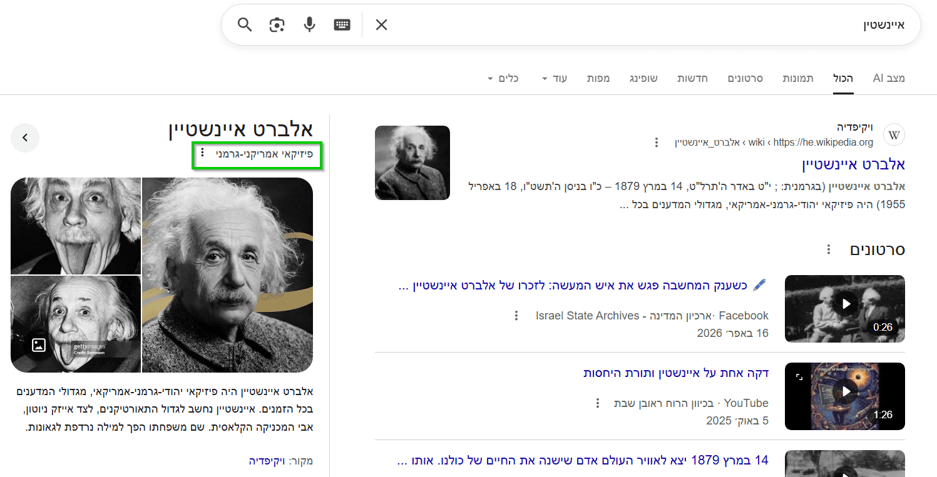Image resolution: width=937 pixels, height=477 pixels.
Task: Open three-dot menu for Israel State Archives video
Action: [516, 316]
